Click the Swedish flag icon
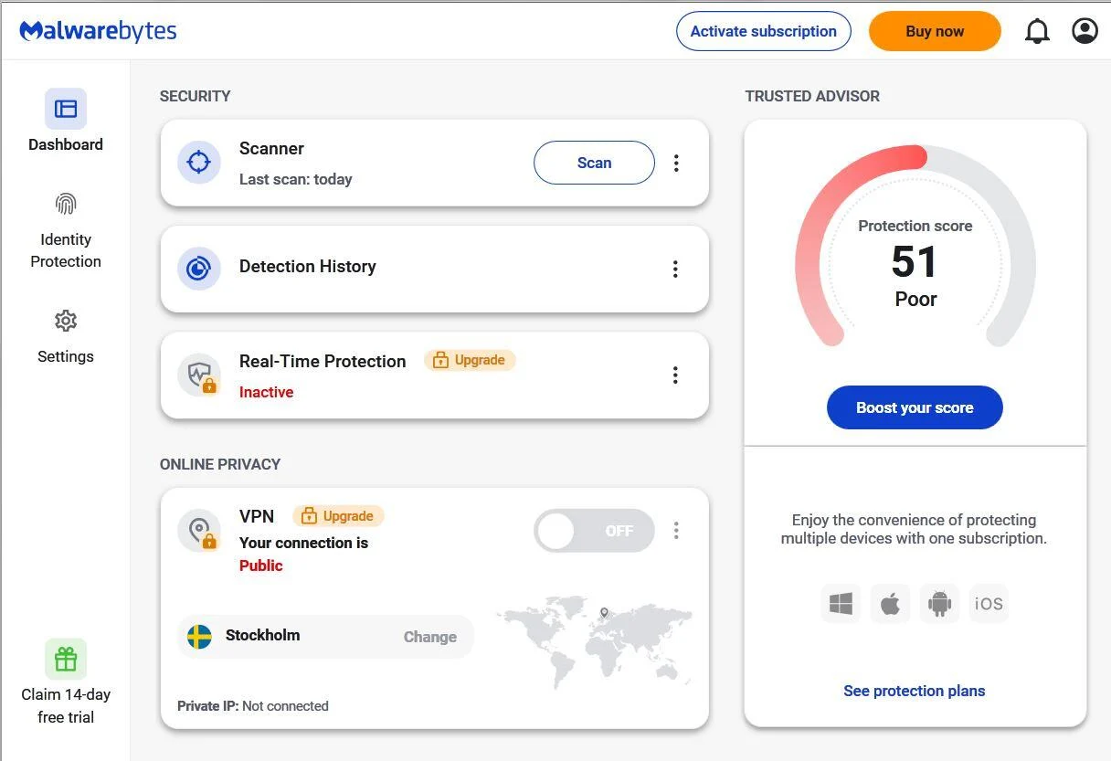1111x761 pixels. coord(199,637)
